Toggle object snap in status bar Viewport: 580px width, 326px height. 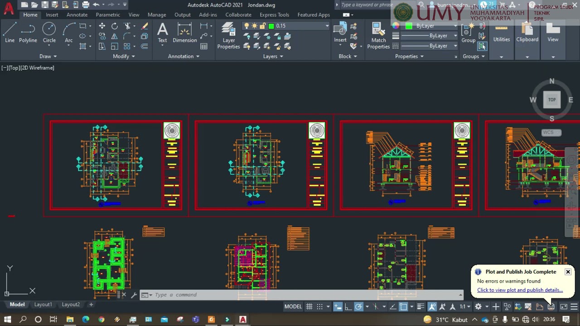[x=403, y=307]
